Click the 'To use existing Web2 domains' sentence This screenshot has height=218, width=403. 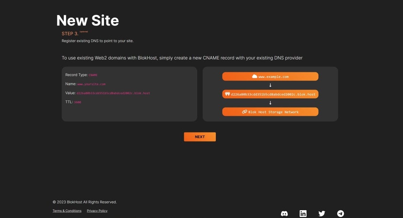182,58
